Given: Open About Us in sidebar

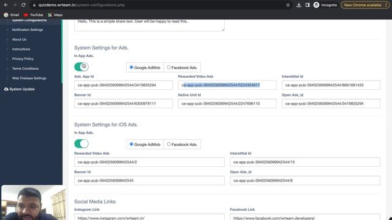Looking at the screenshot, I should (19, 39).
